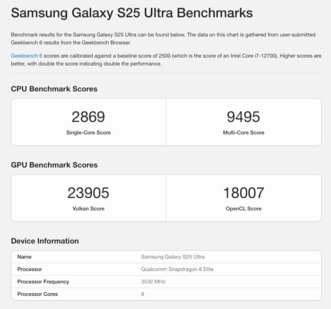331x309 pixels.
Task: Click the GPU Benchmark Scores heading
Action: pos(54,165)
